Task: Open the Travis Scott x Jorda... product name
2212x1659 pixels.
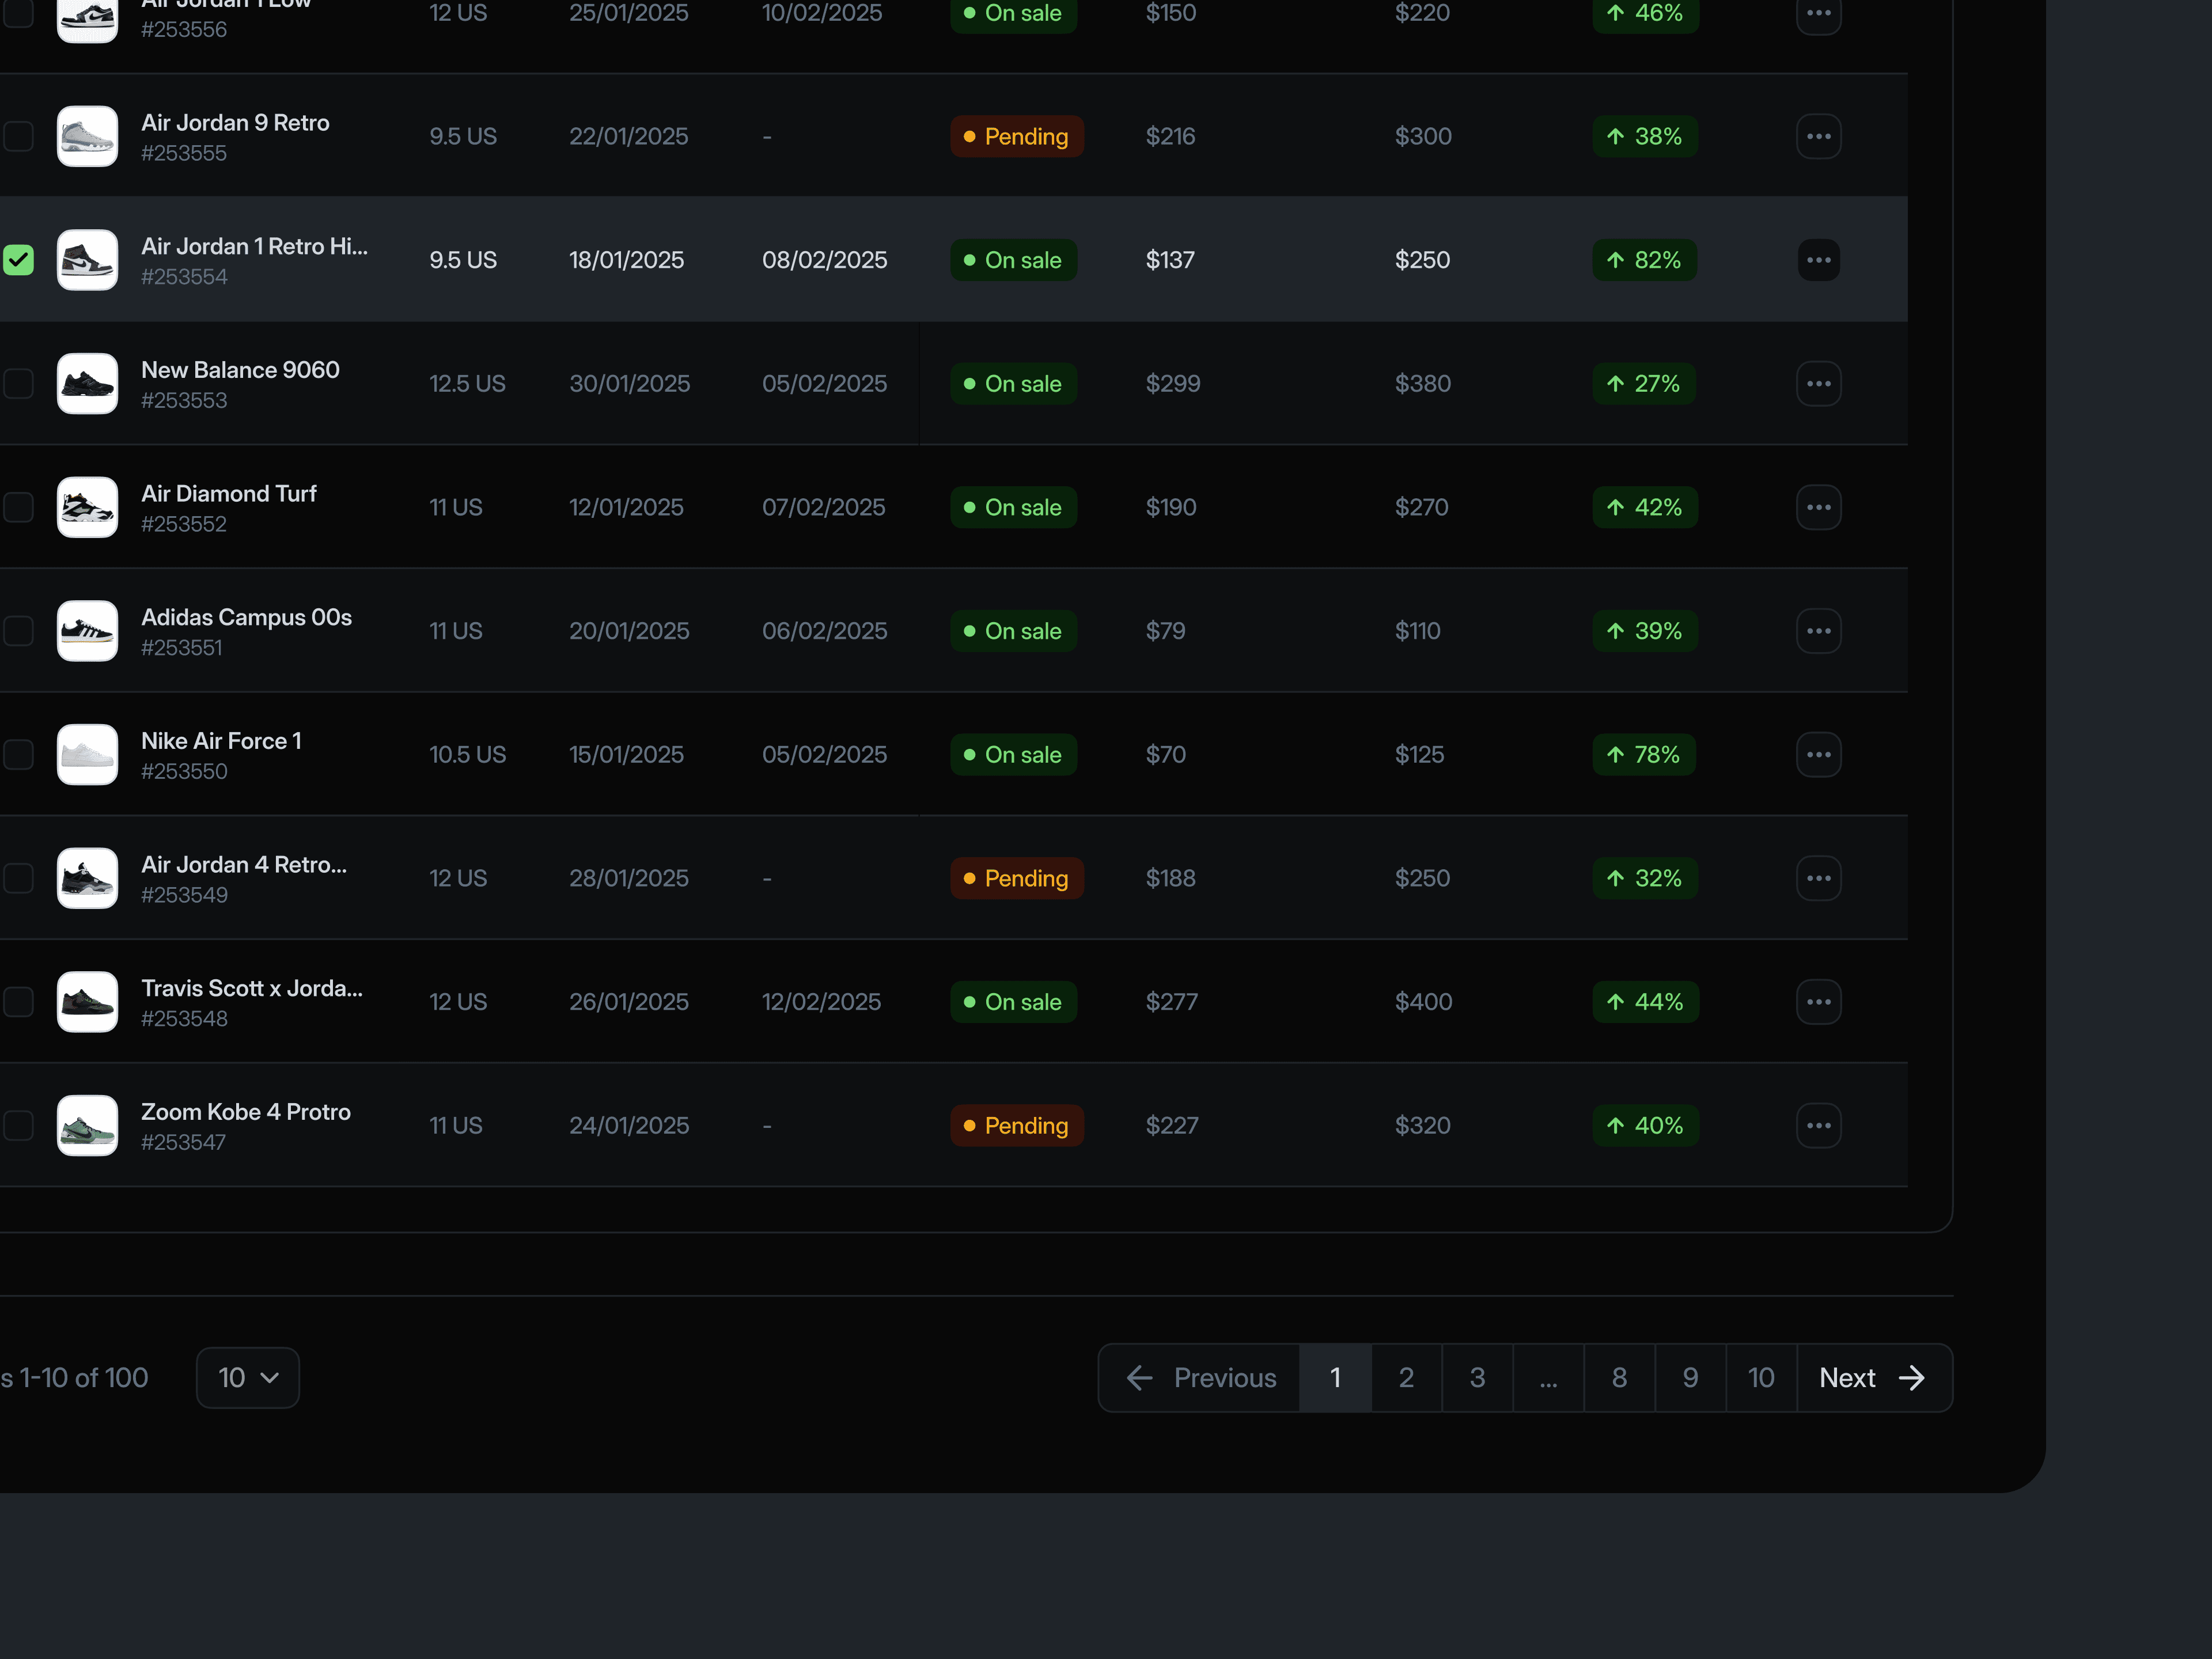Action: (252, 988)
